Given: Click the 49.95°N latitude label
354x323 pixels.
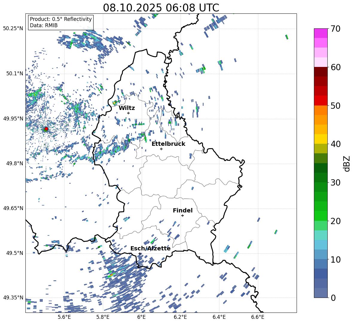Looking at the screenshot, I should (x=13, y=118).
